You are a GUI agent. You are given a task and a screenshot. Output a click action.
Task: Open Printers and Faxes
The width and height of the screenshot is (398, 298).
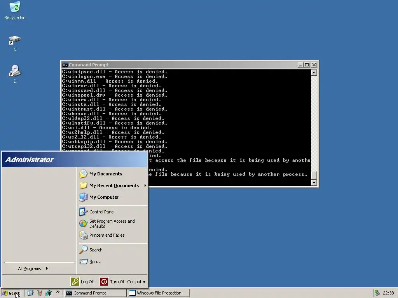(112, 235)
